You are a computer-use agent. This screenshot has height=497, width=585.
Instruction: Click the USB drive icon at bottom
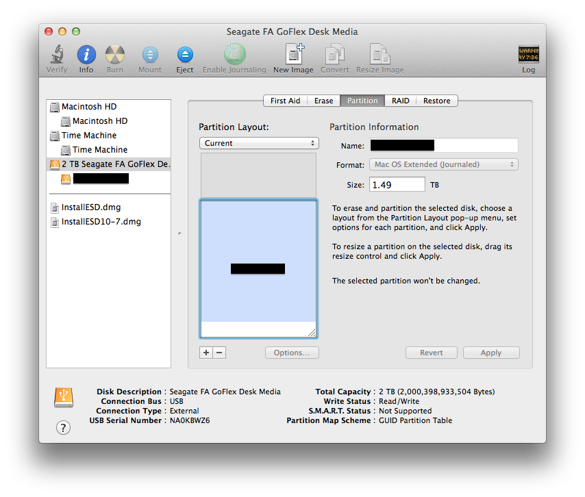click(x=64, y=398)
